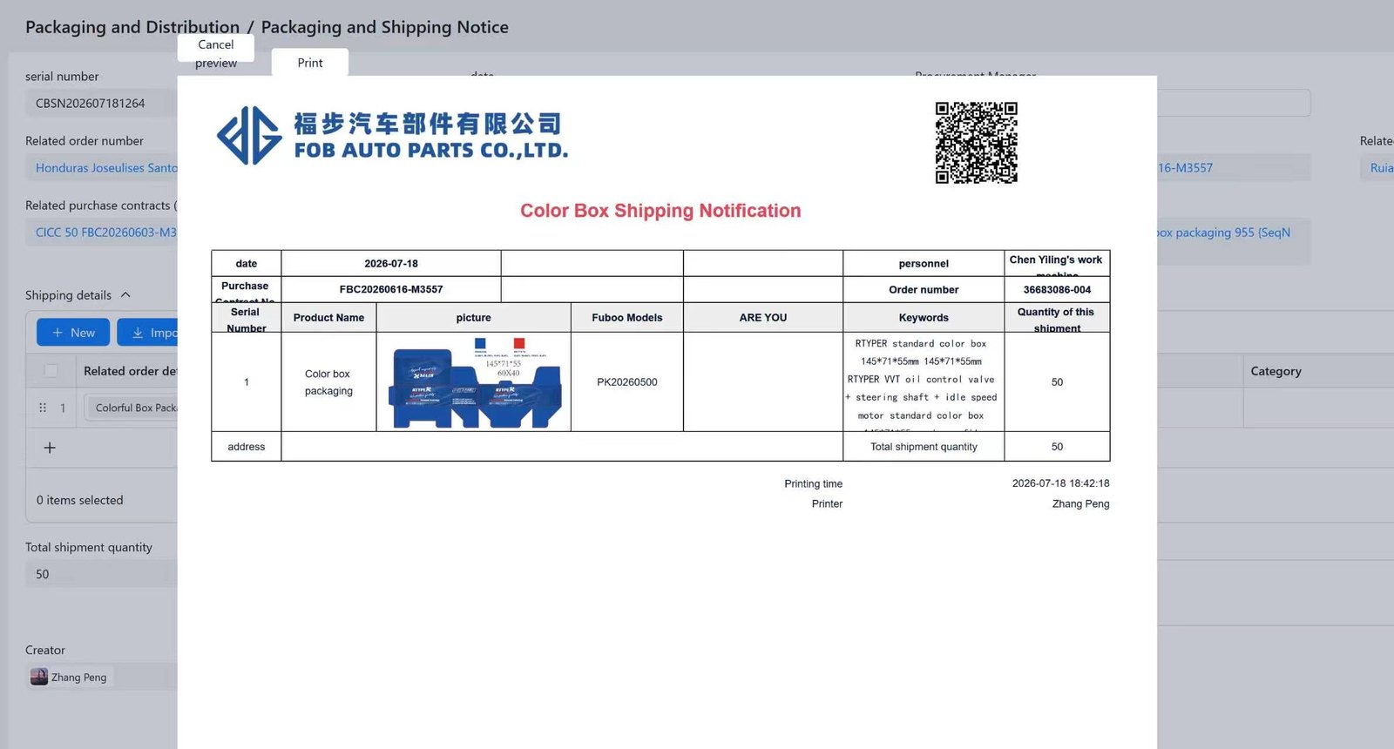Viewport: 1394px width, 749px height.
Task: Click the QR code in the print preview
Action: 977,143
